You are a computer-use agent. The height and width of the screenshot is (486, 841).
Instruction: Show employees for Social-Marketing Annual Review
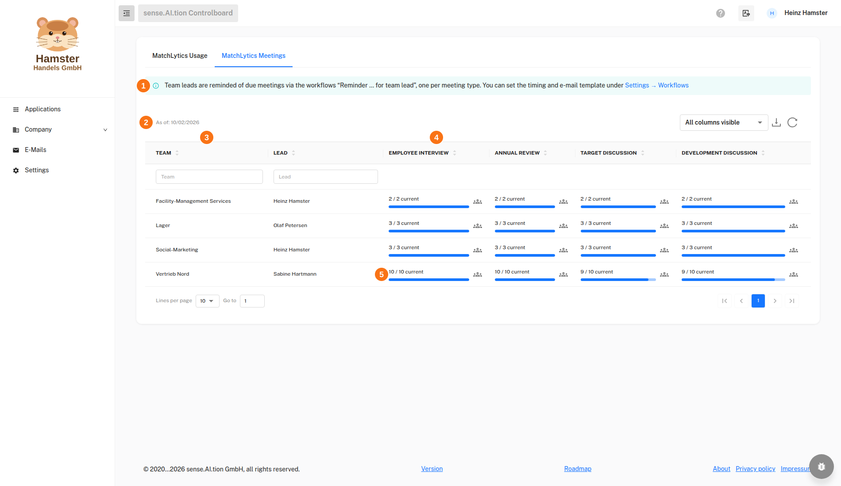pos(563,251)
